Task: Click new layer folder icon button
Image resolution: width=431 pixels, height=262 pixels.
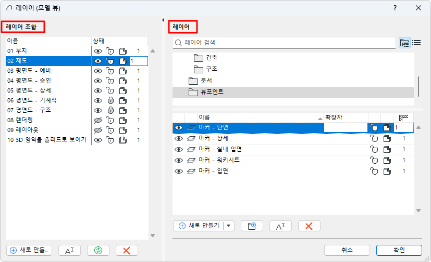Action: (x=252, y=226)
